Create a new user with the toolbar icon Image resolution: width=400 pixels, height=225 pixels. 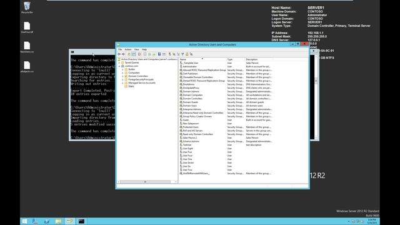click(x=169, y=54)
